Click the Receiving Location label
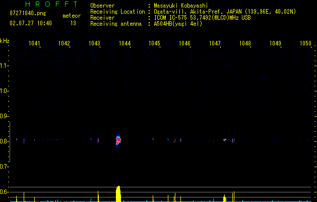The height and width of the screenshot is (202, 317). 117,12
